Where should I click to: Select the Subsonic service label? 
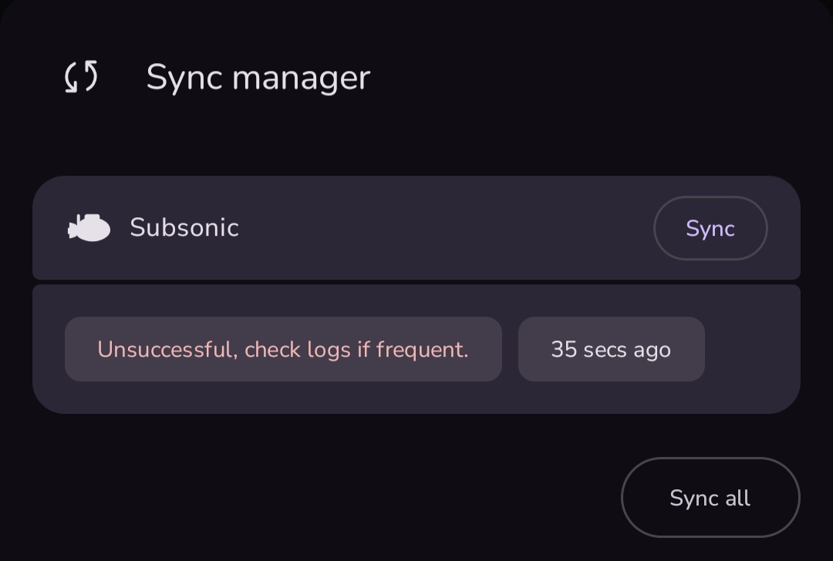coord(184,228)
